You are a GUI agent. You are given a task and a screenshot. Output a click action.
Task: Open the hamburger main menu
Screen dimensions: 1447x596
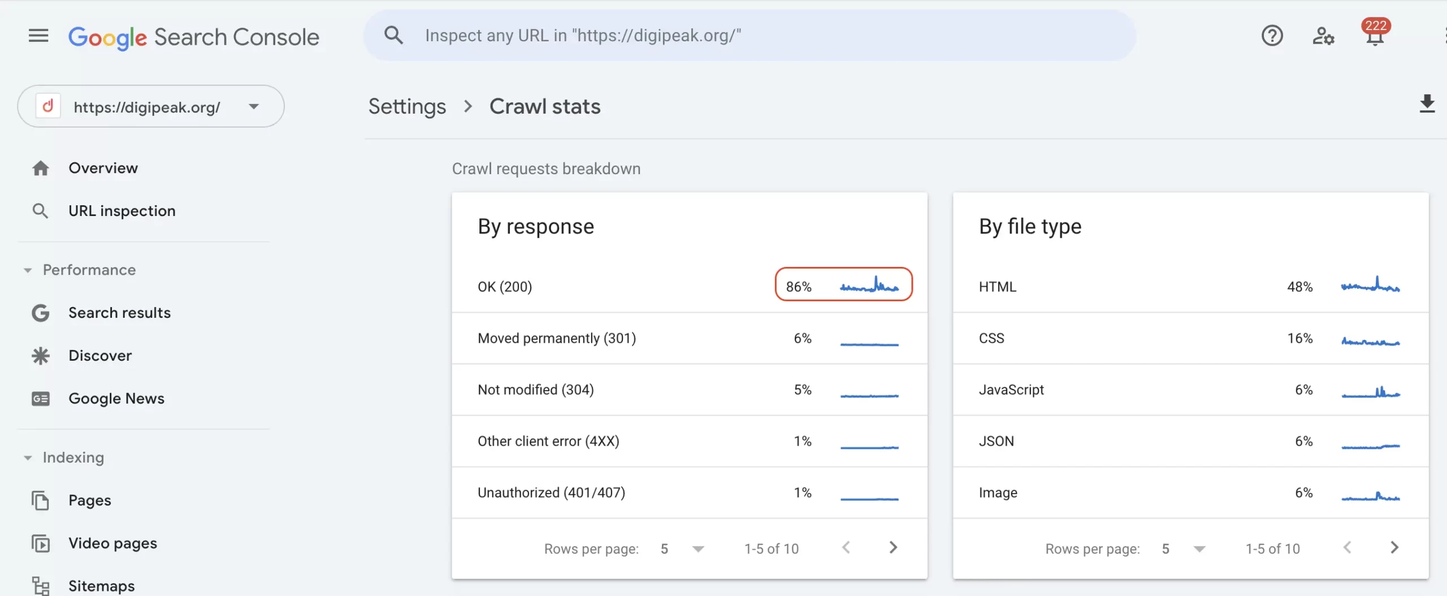[x=38, y=36]
